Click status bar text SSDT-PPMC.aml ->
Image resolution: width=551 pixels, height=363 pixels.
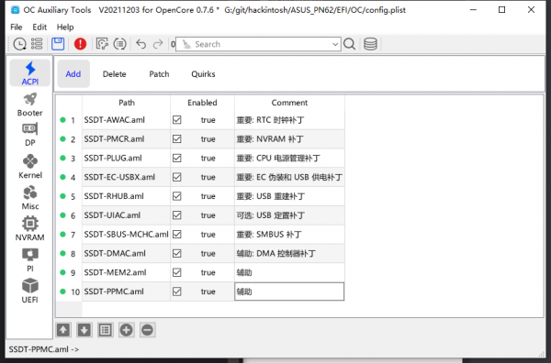tap(44, 349)
